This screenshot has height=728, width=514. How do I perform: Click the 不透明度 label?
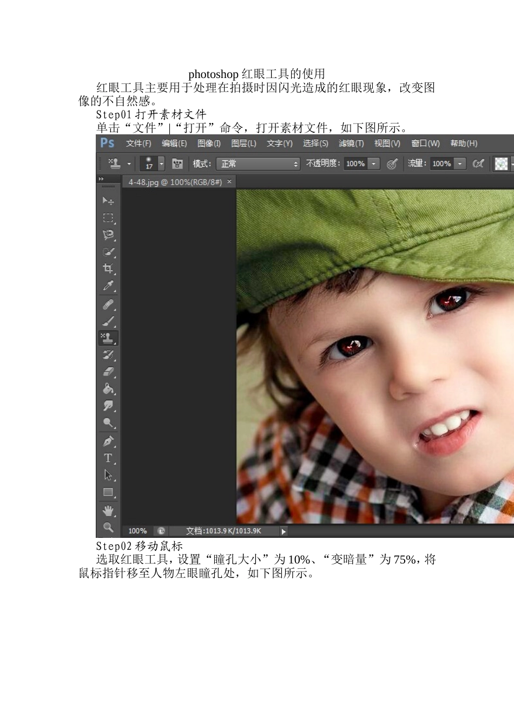coord(323,164)
